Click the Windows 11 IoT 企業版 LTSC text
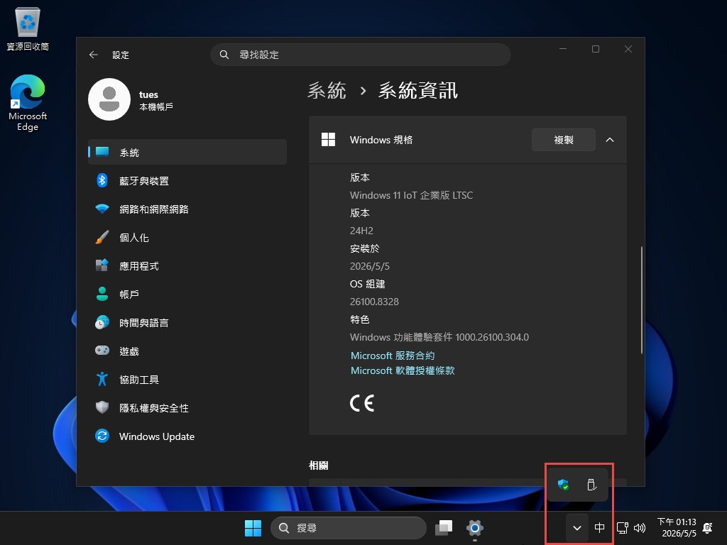The image size is (727, 545). click(x=411, y=195)
